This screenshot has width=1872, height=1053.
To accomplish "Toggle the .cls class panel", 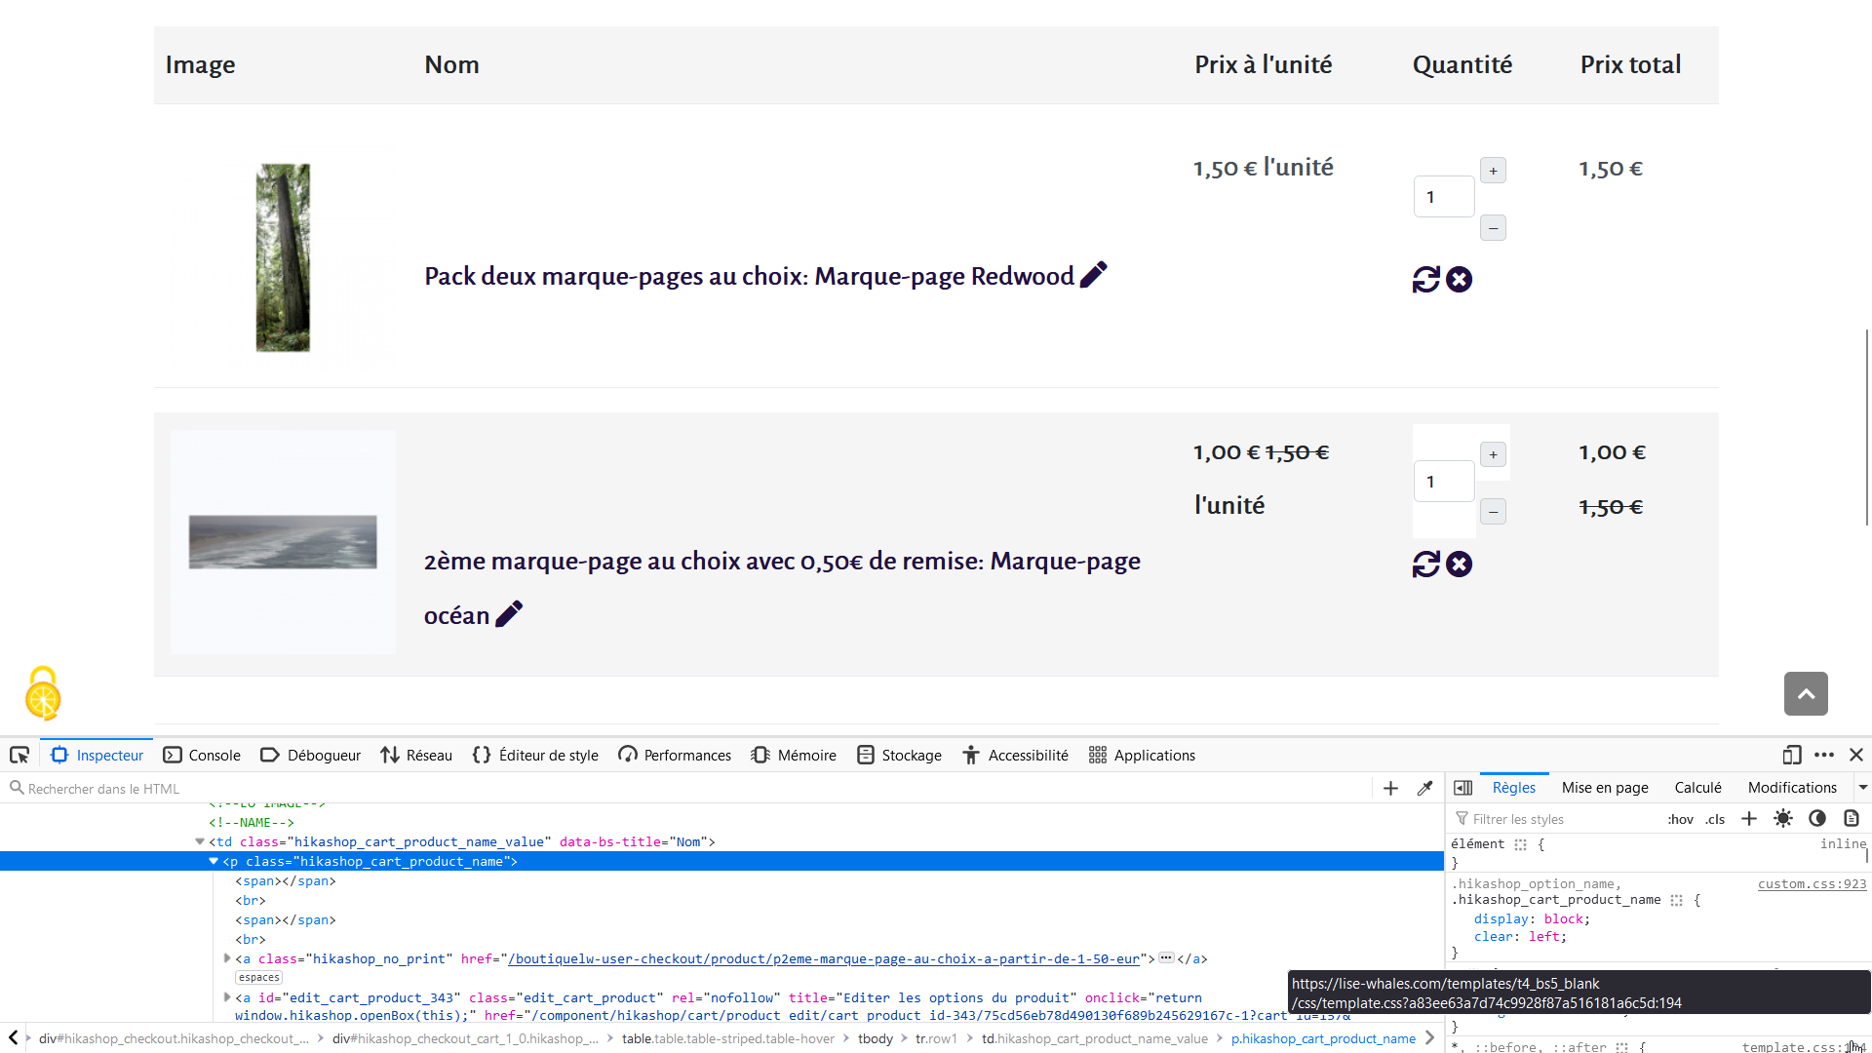I will (x=1715, y=820).
